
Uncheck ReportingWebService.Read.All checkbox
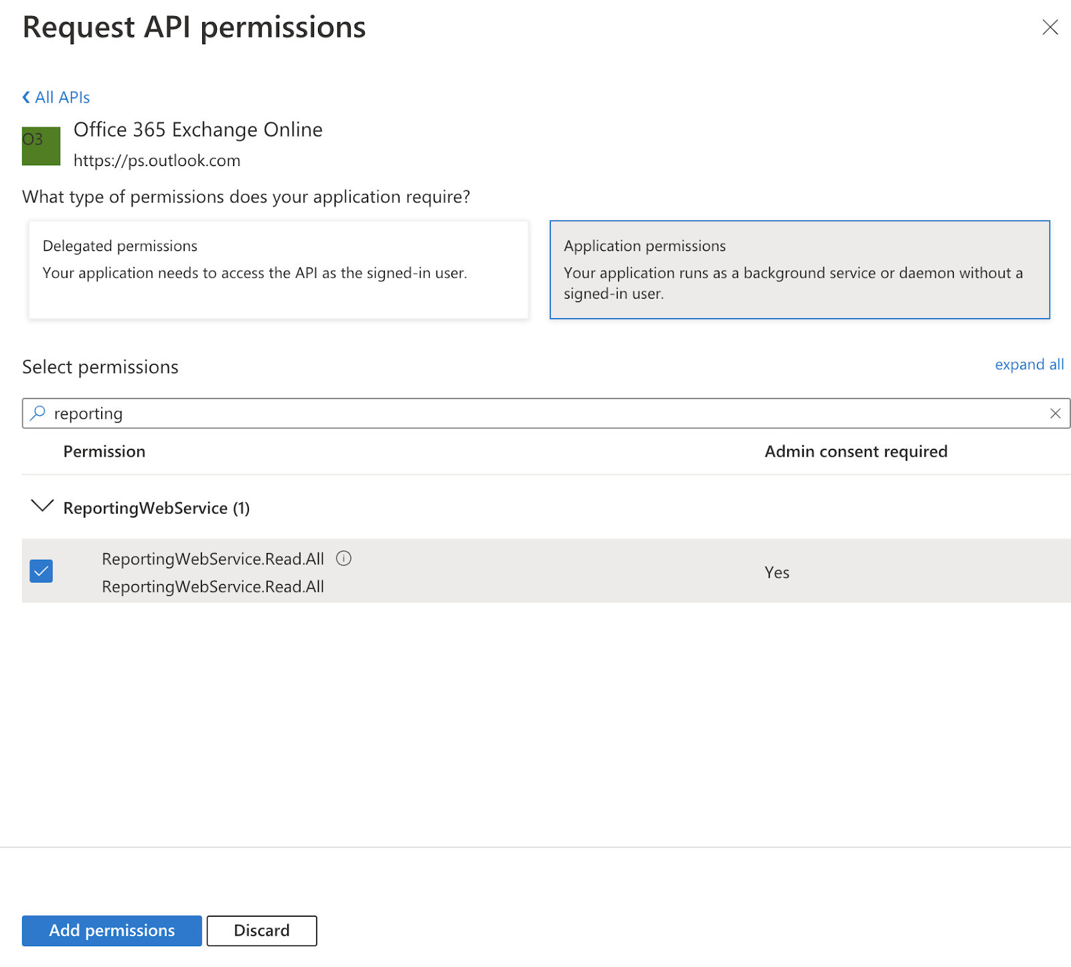[x=42, y=571]
